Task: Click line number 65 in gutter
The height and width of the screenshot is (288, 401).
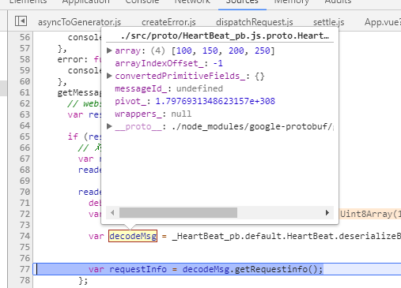Action: [25, 137]
